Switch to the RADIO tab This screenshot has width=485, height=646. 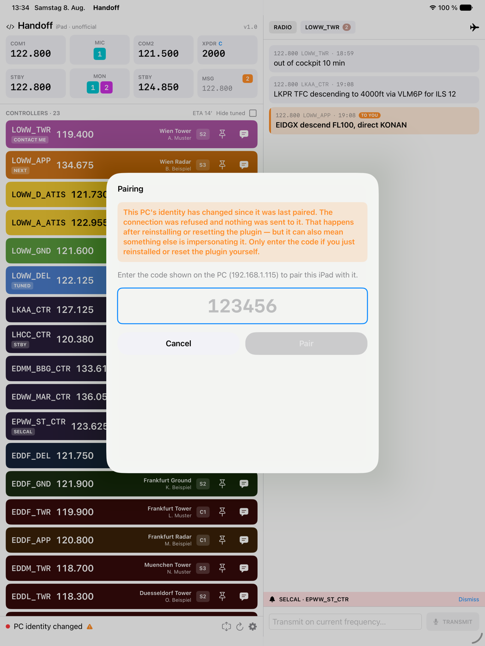click(x=283, y=27)
